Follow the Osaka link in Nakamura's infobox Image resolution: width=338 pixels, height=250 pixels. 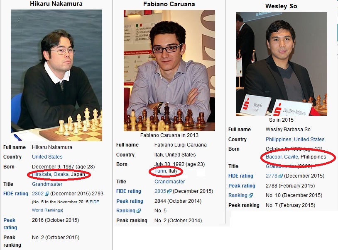tap(61, 174)
